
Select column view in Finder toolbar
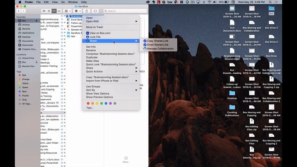point(54,11)
